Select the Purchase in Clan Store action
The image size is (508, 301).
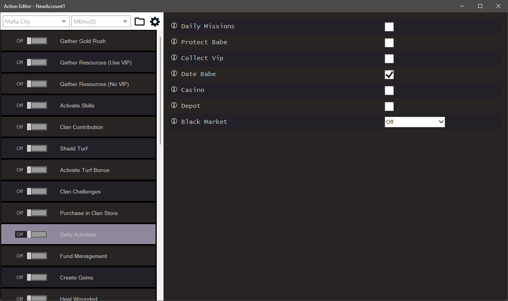tap(78, 213)
